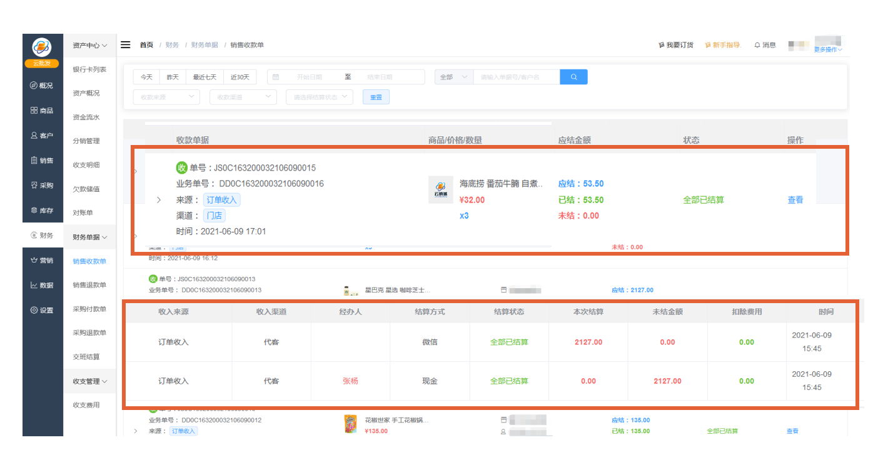
Task: Open 营销 marketing in sidebar
Action: 42,261
